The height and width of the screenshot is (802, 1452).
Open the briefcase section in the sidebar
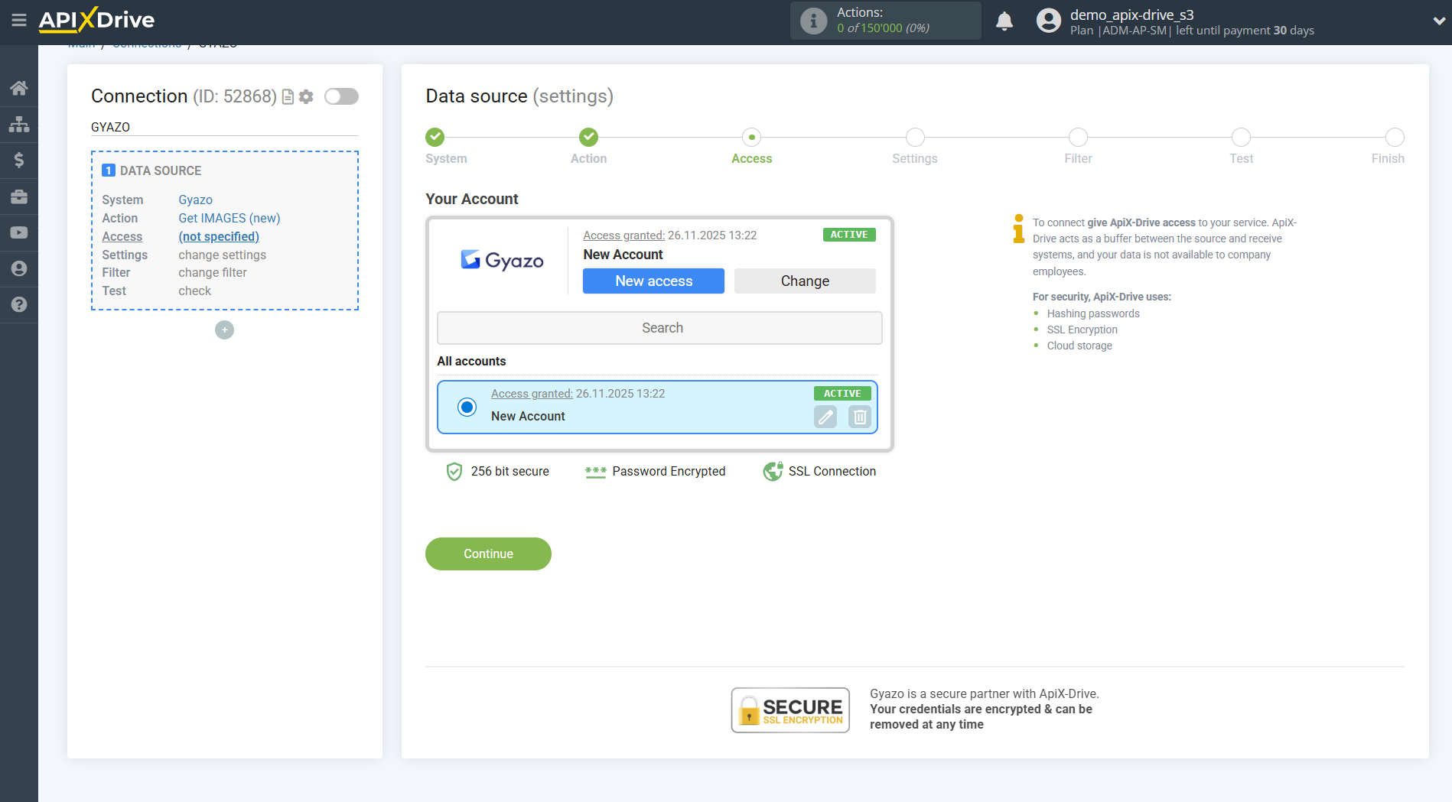tap(19, 196)
